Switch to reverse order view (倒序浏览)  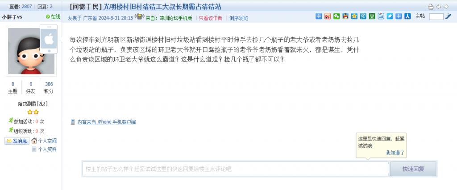[238, 18]
